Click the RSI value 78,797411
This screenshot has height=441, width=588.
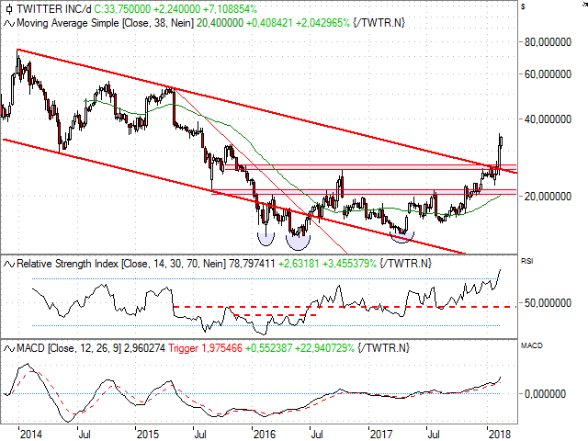click(x=252, y=264)
